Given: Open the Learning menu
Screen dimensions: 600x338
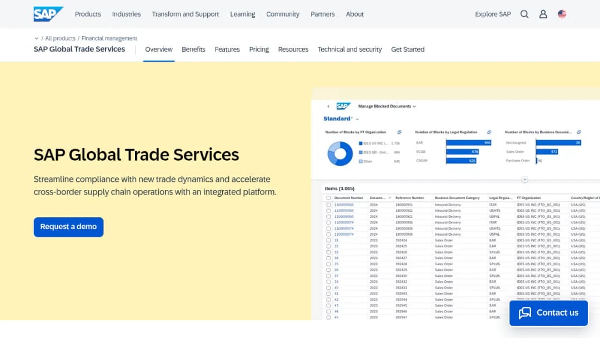Looking at the screenshot, I should (x=243, y=14).
